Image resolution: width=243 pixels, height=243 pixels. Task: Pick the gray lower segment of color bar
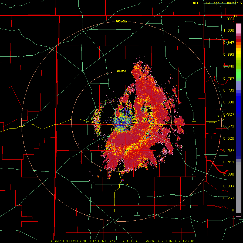click(238, 188)
